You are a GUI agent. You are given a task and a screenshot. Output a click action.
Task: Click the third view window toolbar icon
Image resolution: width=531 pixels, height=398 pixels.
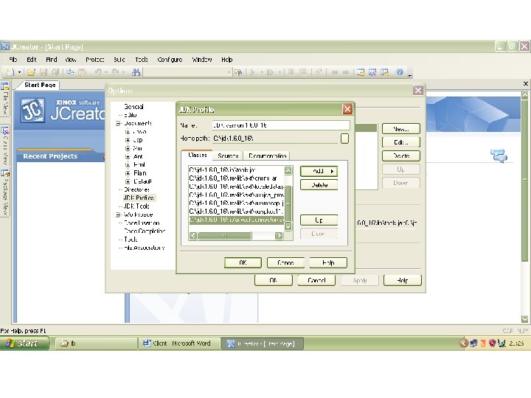(385, 72)
